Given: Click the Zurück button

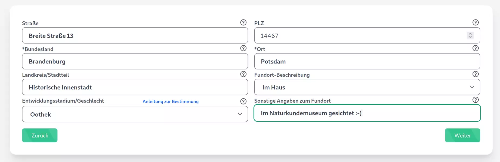Looking at the screenshot, I should tap(40, 135).
